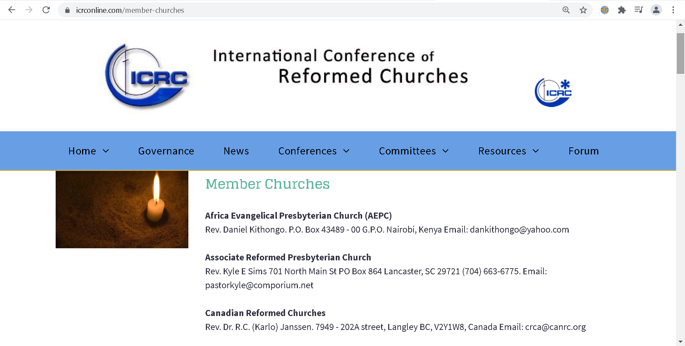Click the vertical scrollbar thumb
Screen dimensions: 685x346
tap(680, 54)
